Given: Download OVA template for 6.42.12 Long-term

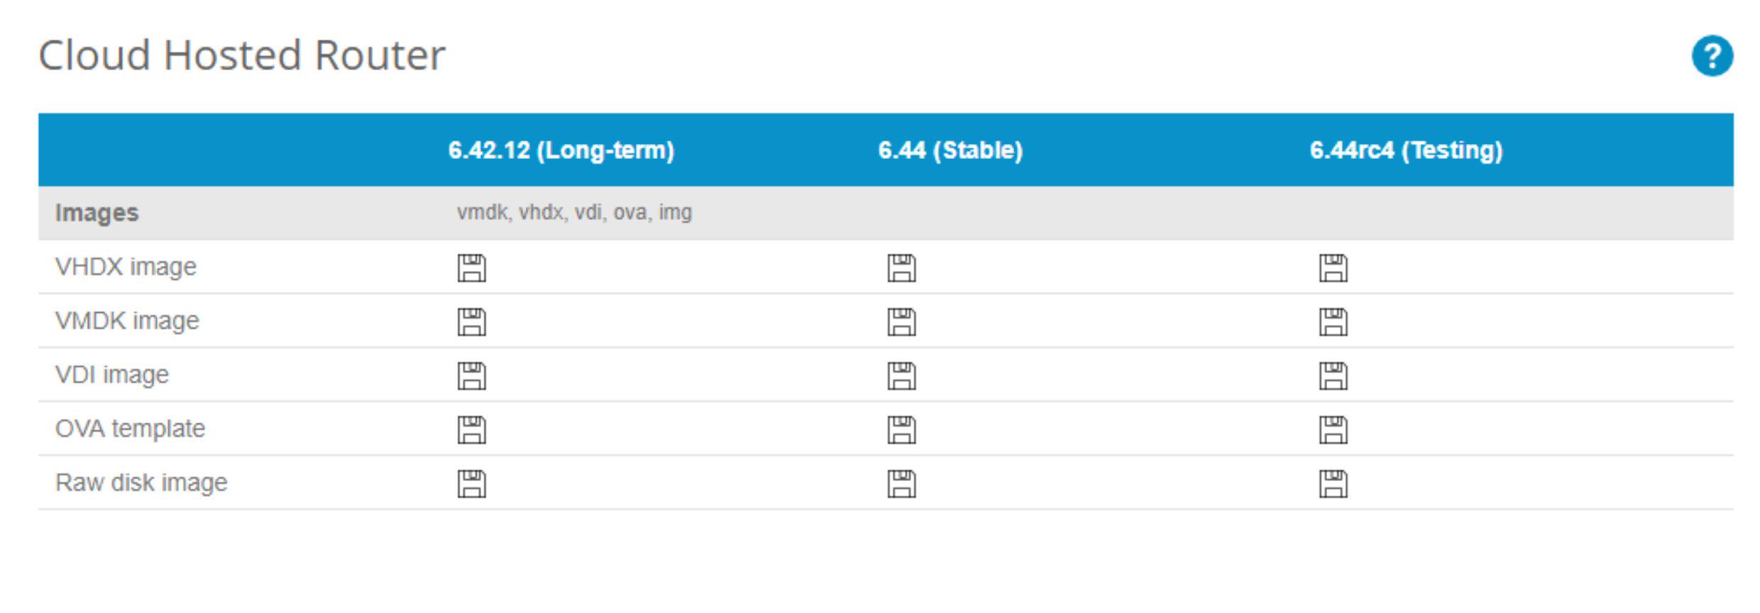Looking at the screenshot, I should point(472,430).
